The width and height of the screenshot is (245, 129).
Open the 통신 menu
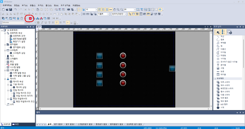coord(48,5)
